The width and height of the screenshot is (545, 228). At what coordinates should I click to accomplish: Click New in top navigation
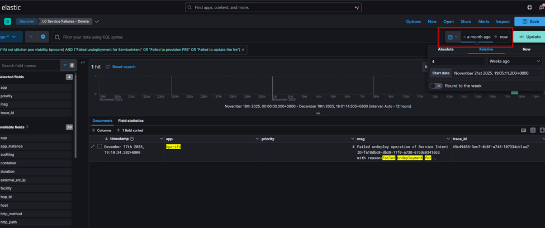pyautogui.click(x=432, y=22)
